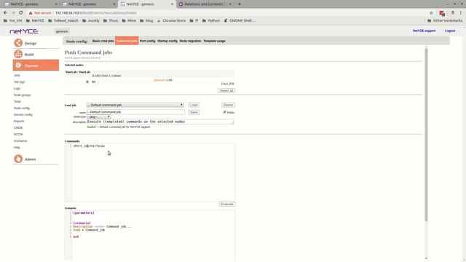Click the browser address bar URL

[96, 13]
